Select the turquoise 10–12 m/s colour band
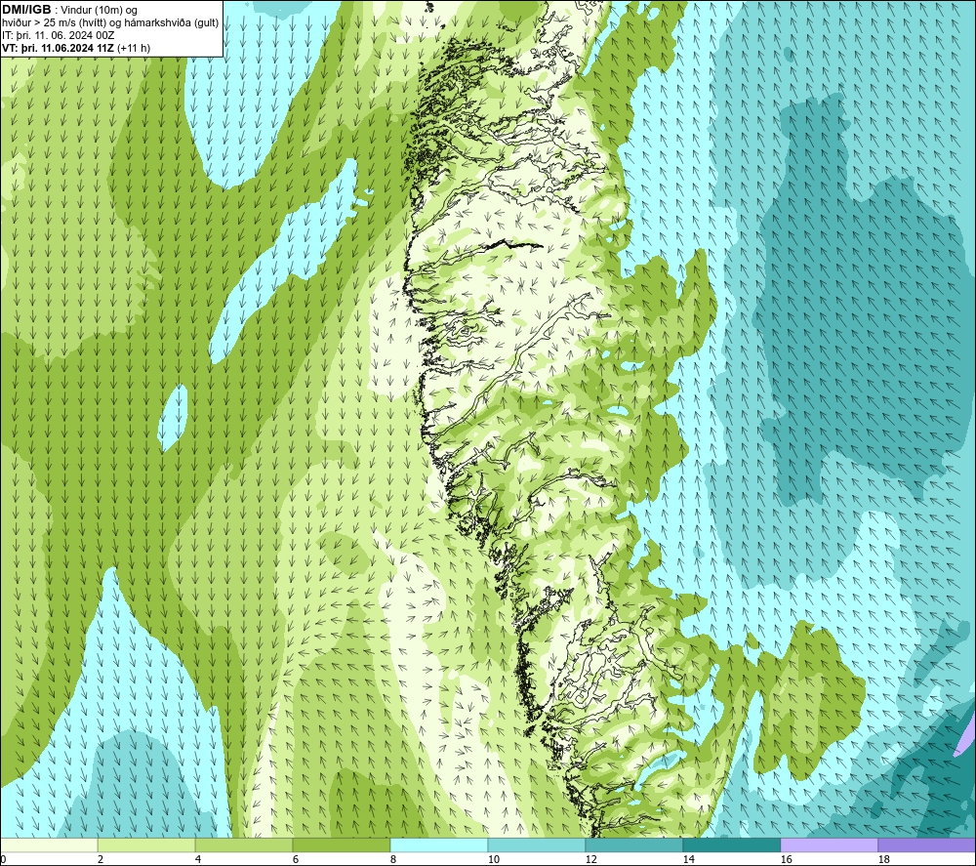 coord(537,845)
